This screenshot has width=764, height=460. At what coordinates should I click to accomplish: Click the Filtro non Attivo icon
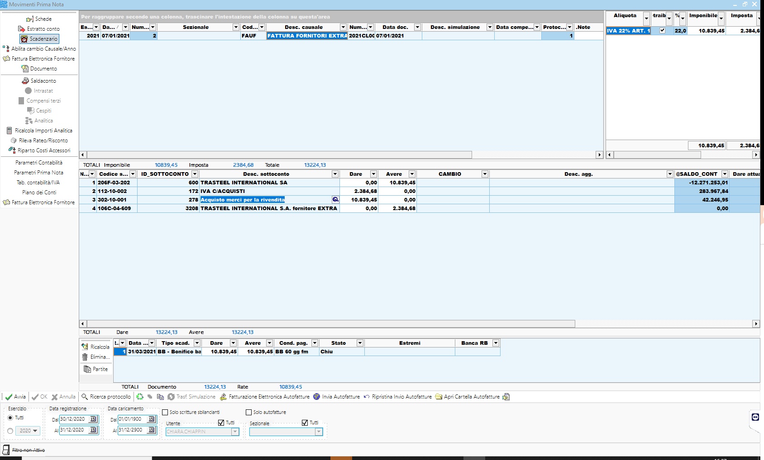point(6,450)
